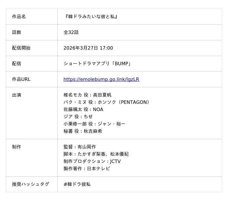
Task: Click the hashtag #韓ドラ彼私
Action: [77, 184]
